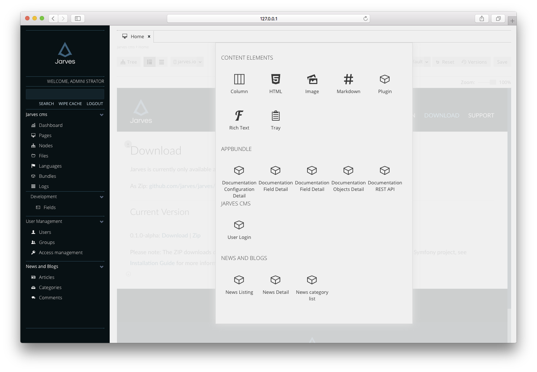
Task: Open Files in the sidebar
Action: pyautogui.click(x=43, y=156)
